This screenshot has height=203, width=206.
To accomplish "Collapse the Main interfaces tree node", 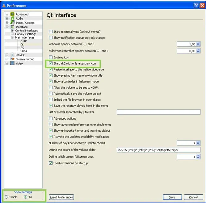I will pyautogui.click(x=12, y=37).
